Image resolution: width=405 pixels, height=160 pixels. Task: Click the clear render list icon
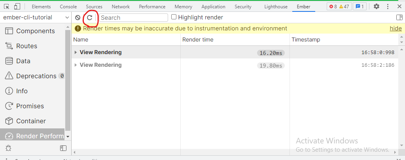tap(78, 17)
